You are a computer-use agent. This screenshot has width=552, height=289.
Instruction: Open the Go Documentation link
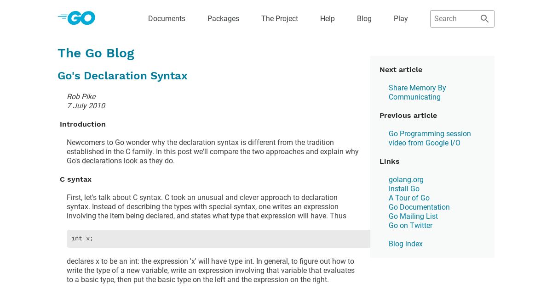(419, 207)
